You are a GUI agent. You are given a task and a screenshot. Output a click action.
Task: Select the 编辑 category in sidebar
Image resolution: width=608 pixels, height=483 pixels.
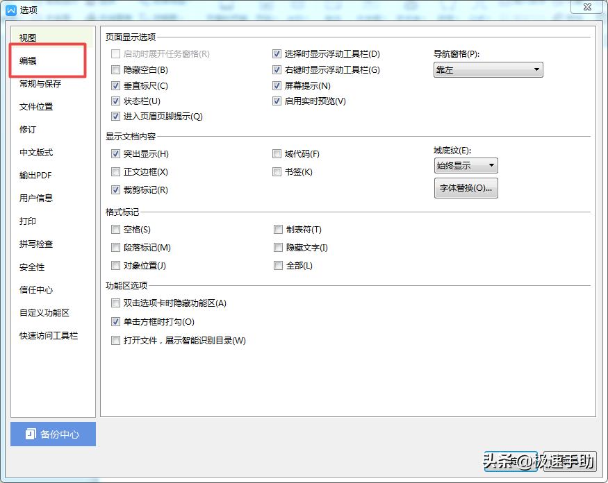[28, 61]
